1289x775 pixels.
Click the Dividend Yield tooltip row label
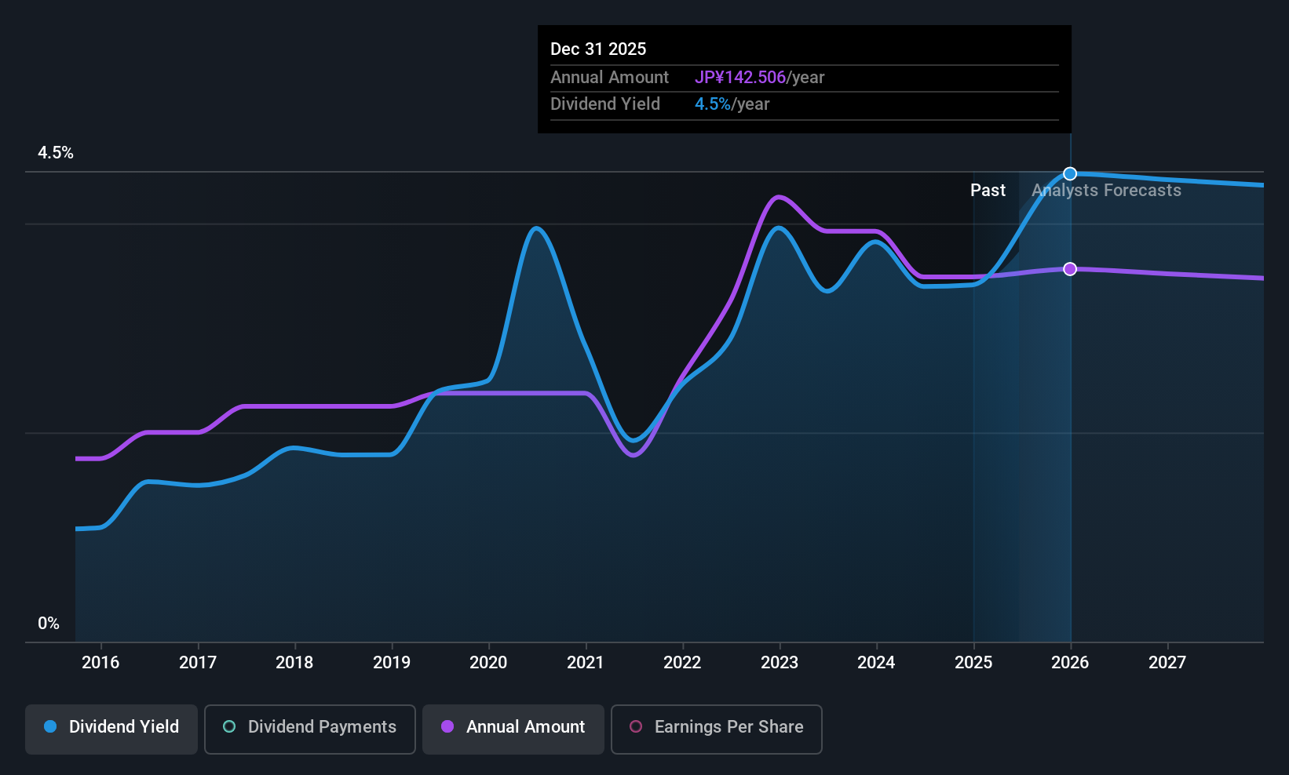[605, 104]
